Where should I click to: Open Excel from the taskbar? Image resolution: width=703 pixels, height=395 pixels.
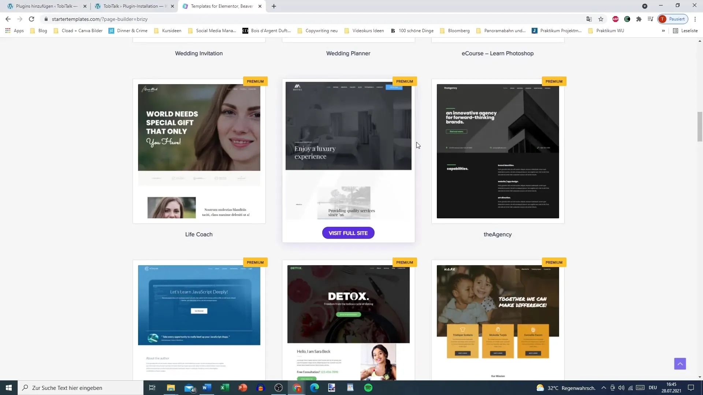pyautogui.click(x=224, y=388)
